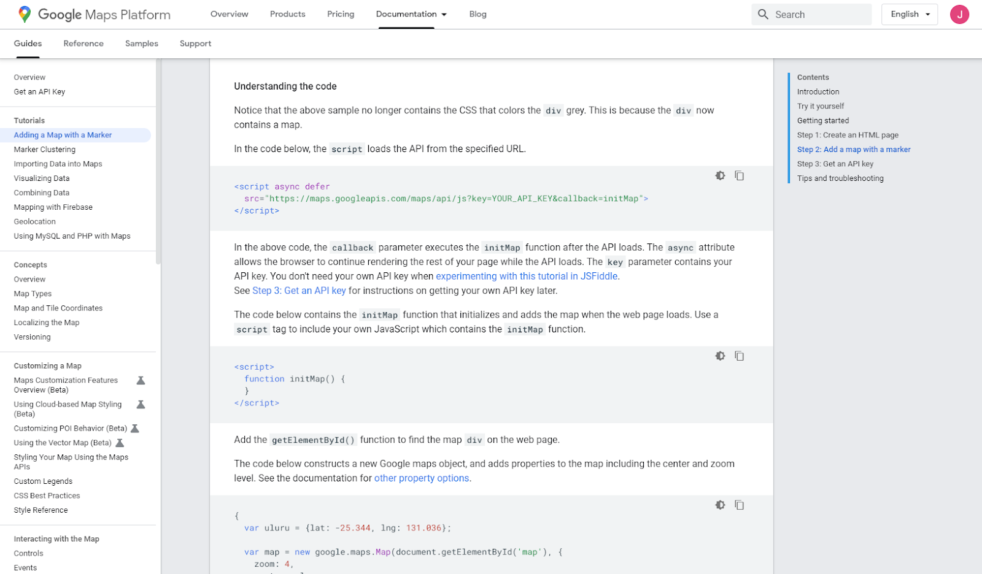Open the other property options link
Viewport: 982px width, 574px height.
click(x=422, y=478)
